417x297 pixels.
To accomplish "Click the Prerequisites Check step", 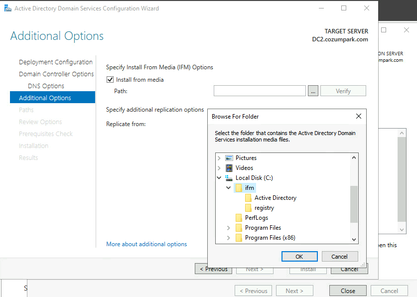I will (x=46, y=134).
